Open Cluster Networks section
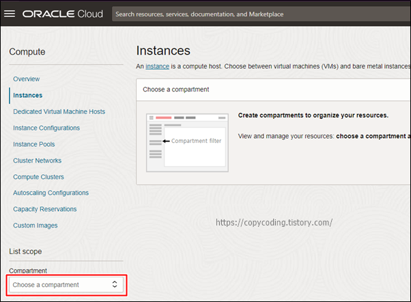411x302 pixels. (x=38, y=161)
